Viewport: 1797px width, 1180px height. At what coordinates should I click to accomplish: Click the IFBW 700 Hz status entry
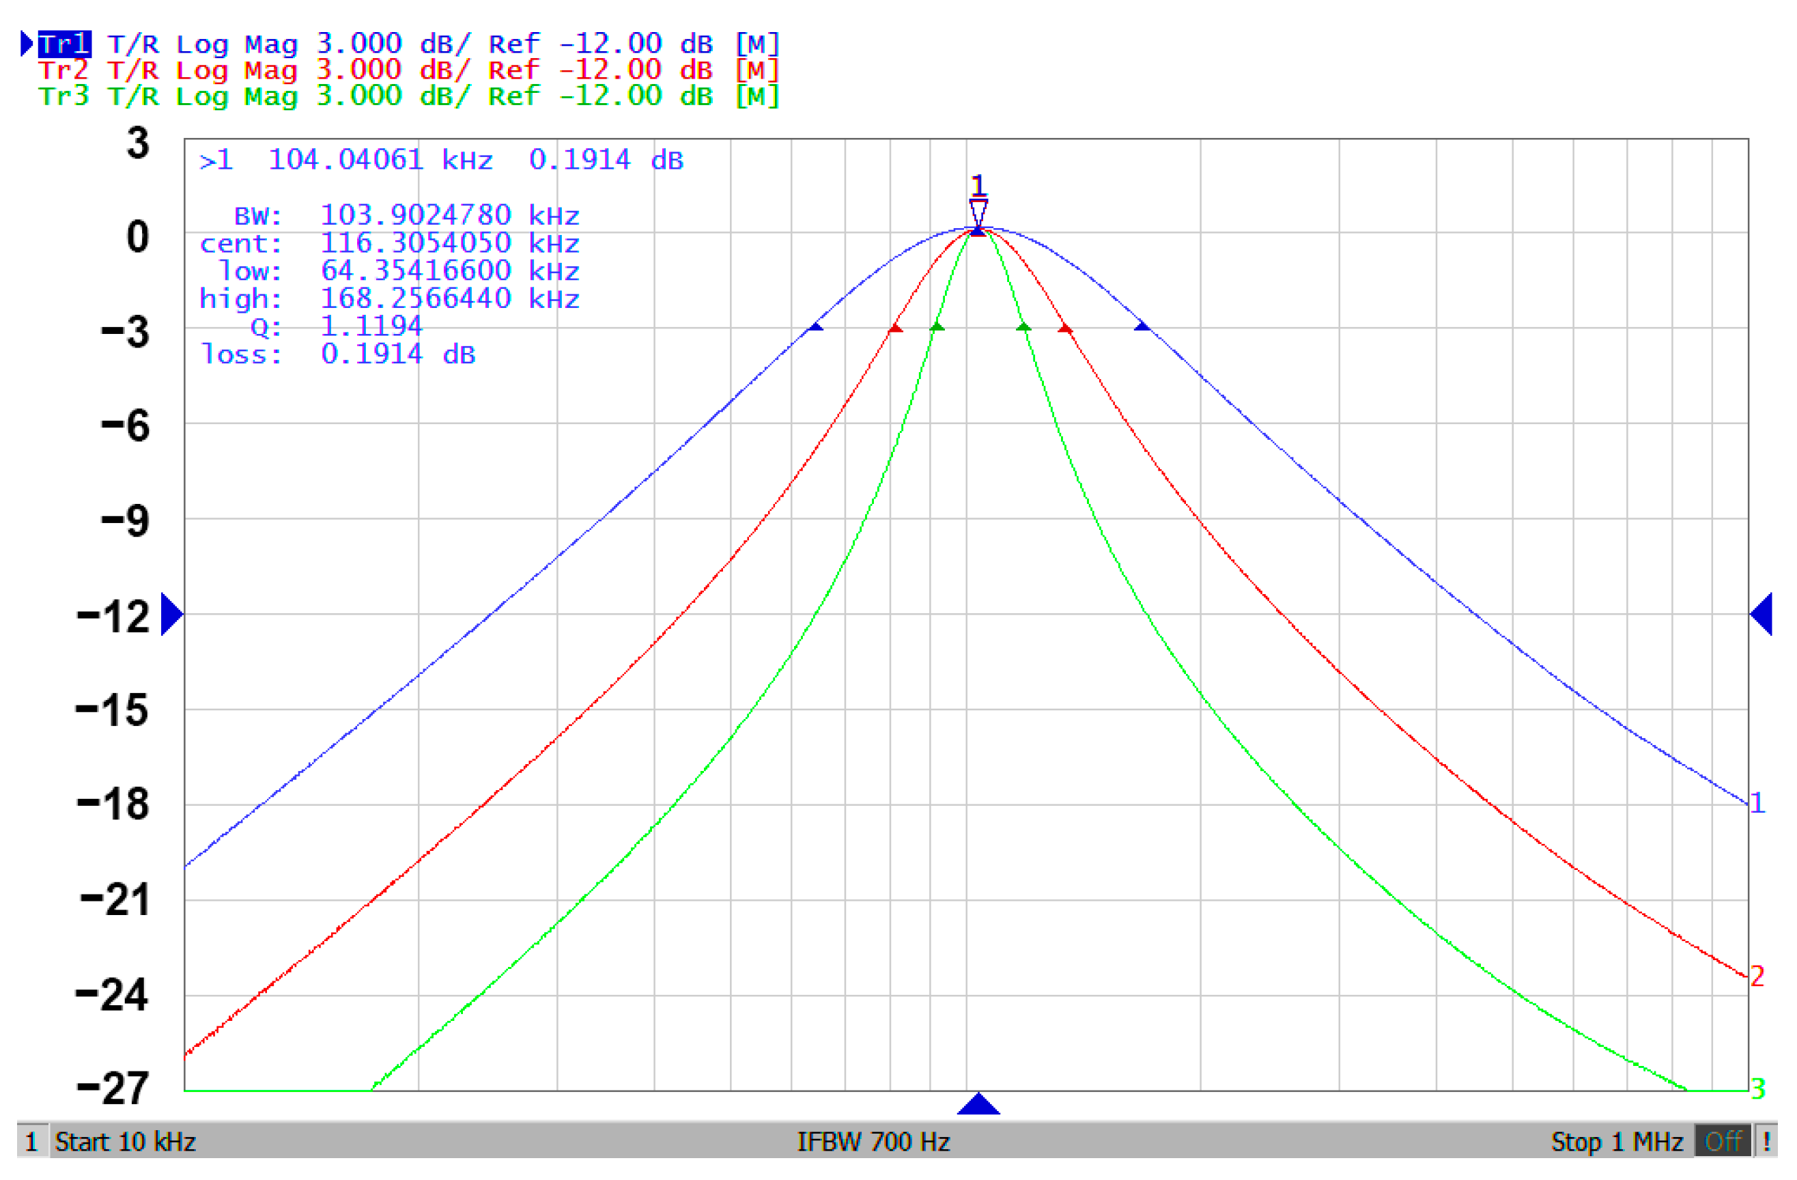874,1142
